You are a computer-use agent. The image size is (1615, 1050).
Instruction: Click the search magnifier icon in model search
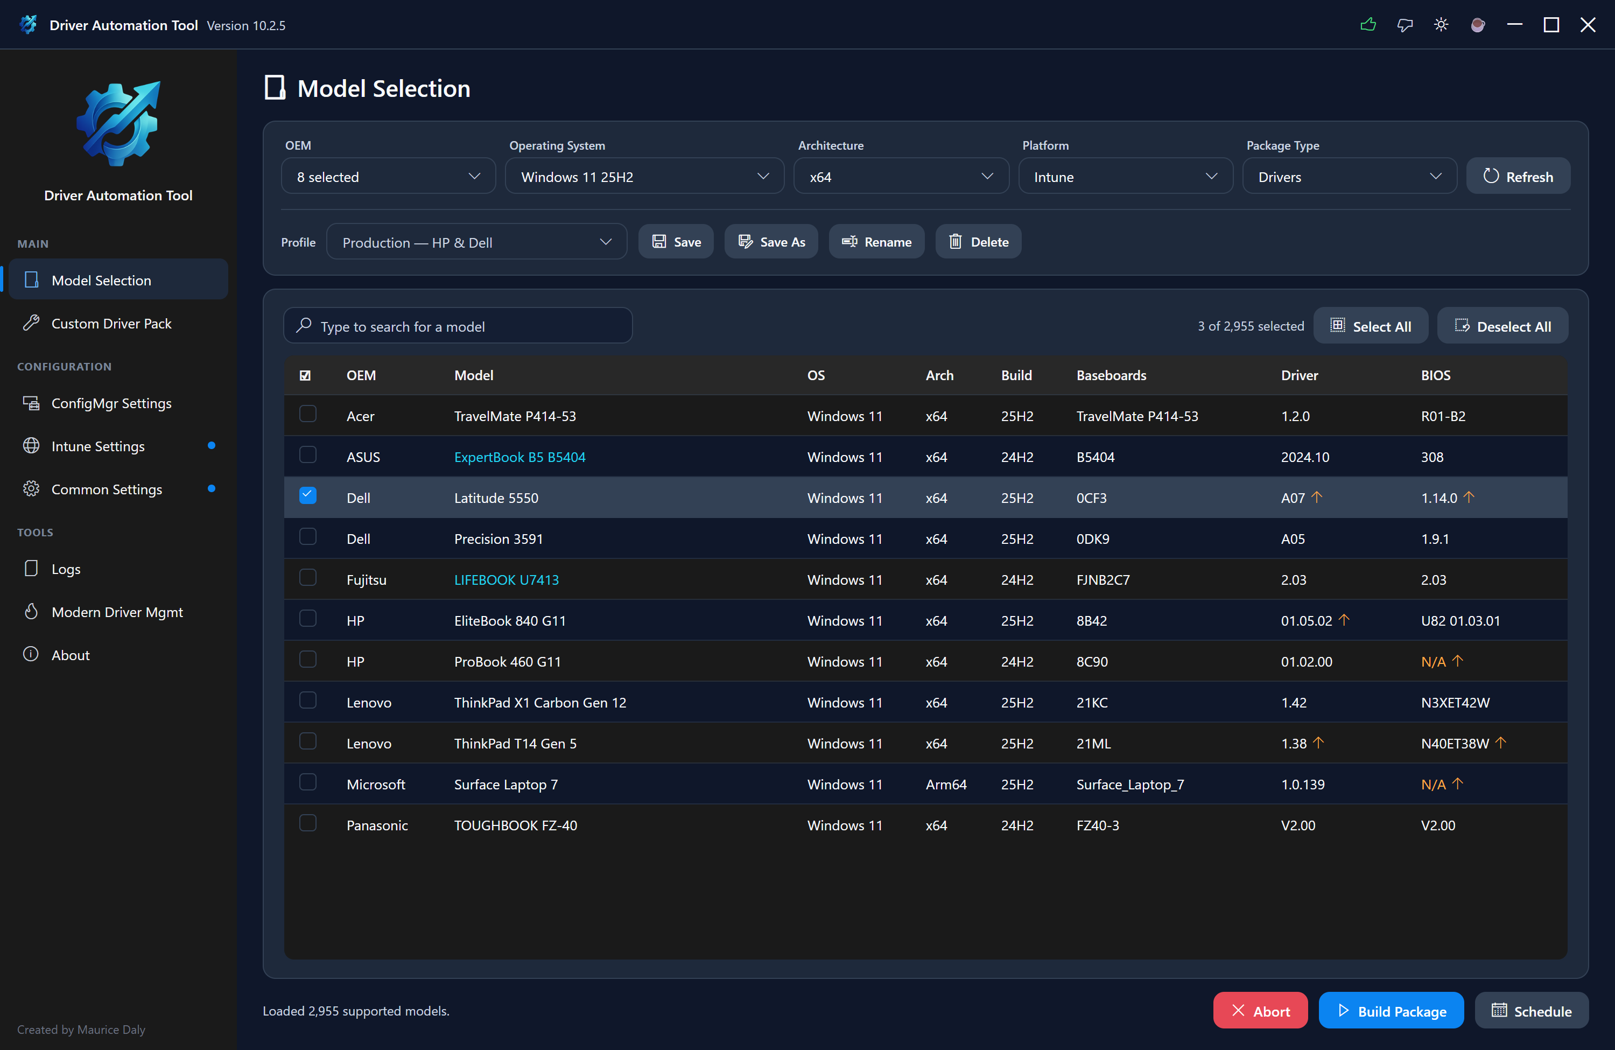pos(304,326)
